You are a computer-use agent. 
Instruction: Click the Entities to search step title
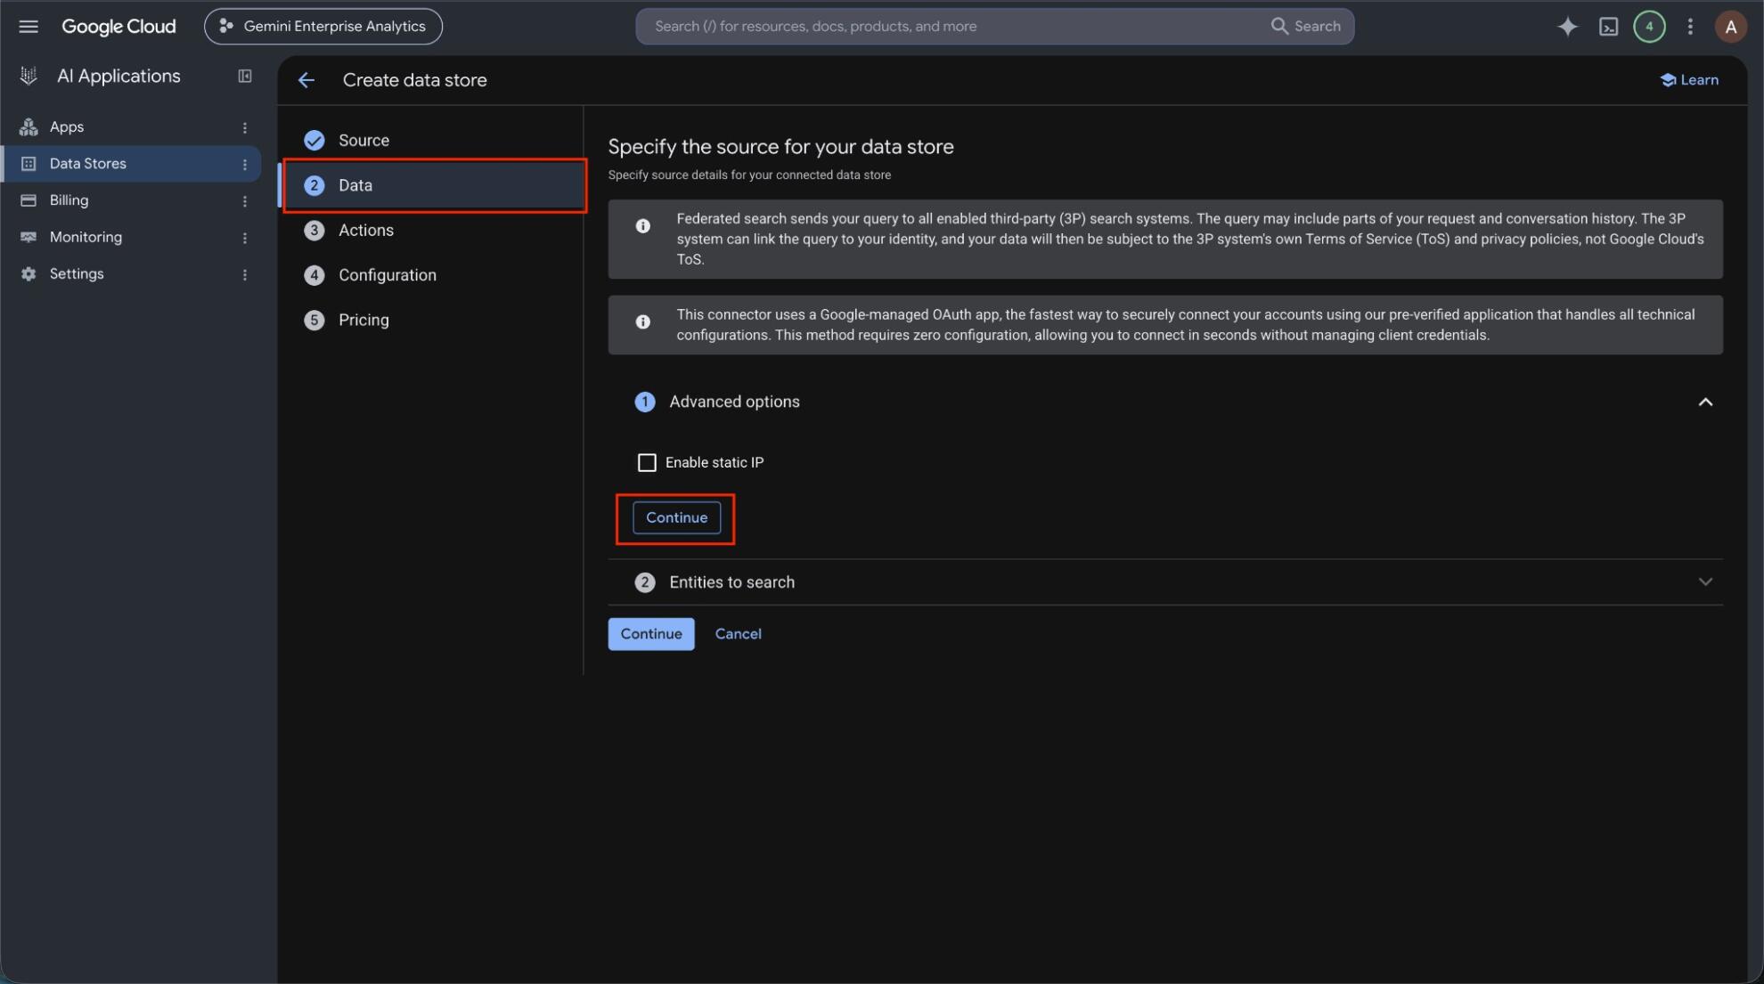click(x=731, y=582)
